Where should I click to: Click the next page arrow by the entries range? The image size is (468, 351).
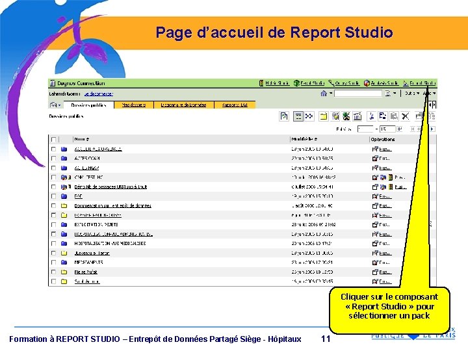pyautogui.click(x=432, y=129)
